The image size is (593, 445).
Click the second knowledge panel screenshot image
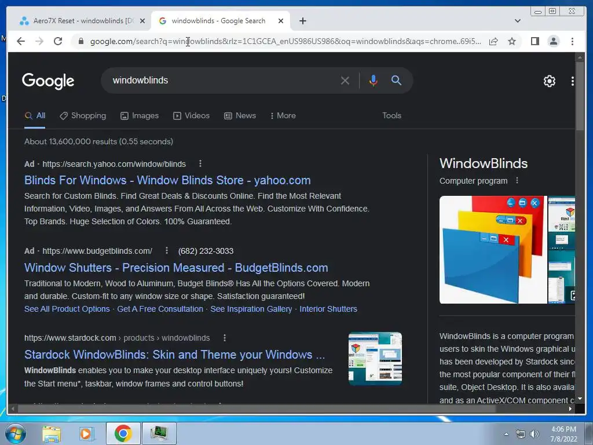click(x=562, y=250)
